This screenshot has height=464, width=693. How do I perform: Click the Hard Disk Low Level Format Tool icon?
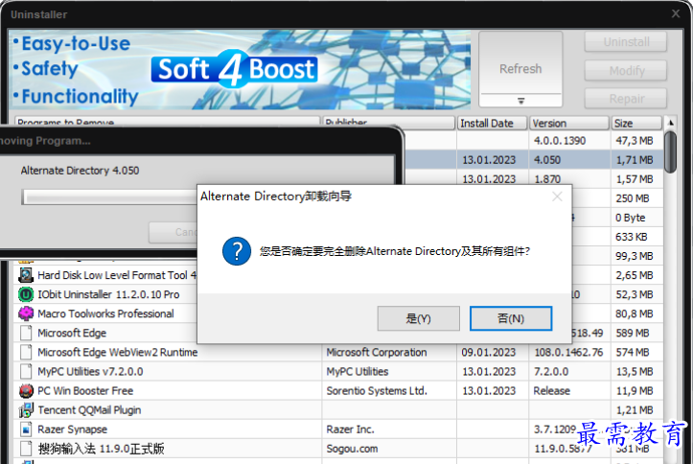26,275
